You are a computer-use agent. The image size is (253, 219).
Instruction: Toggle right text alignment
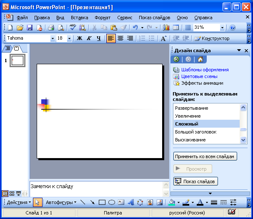pos(130,38)
